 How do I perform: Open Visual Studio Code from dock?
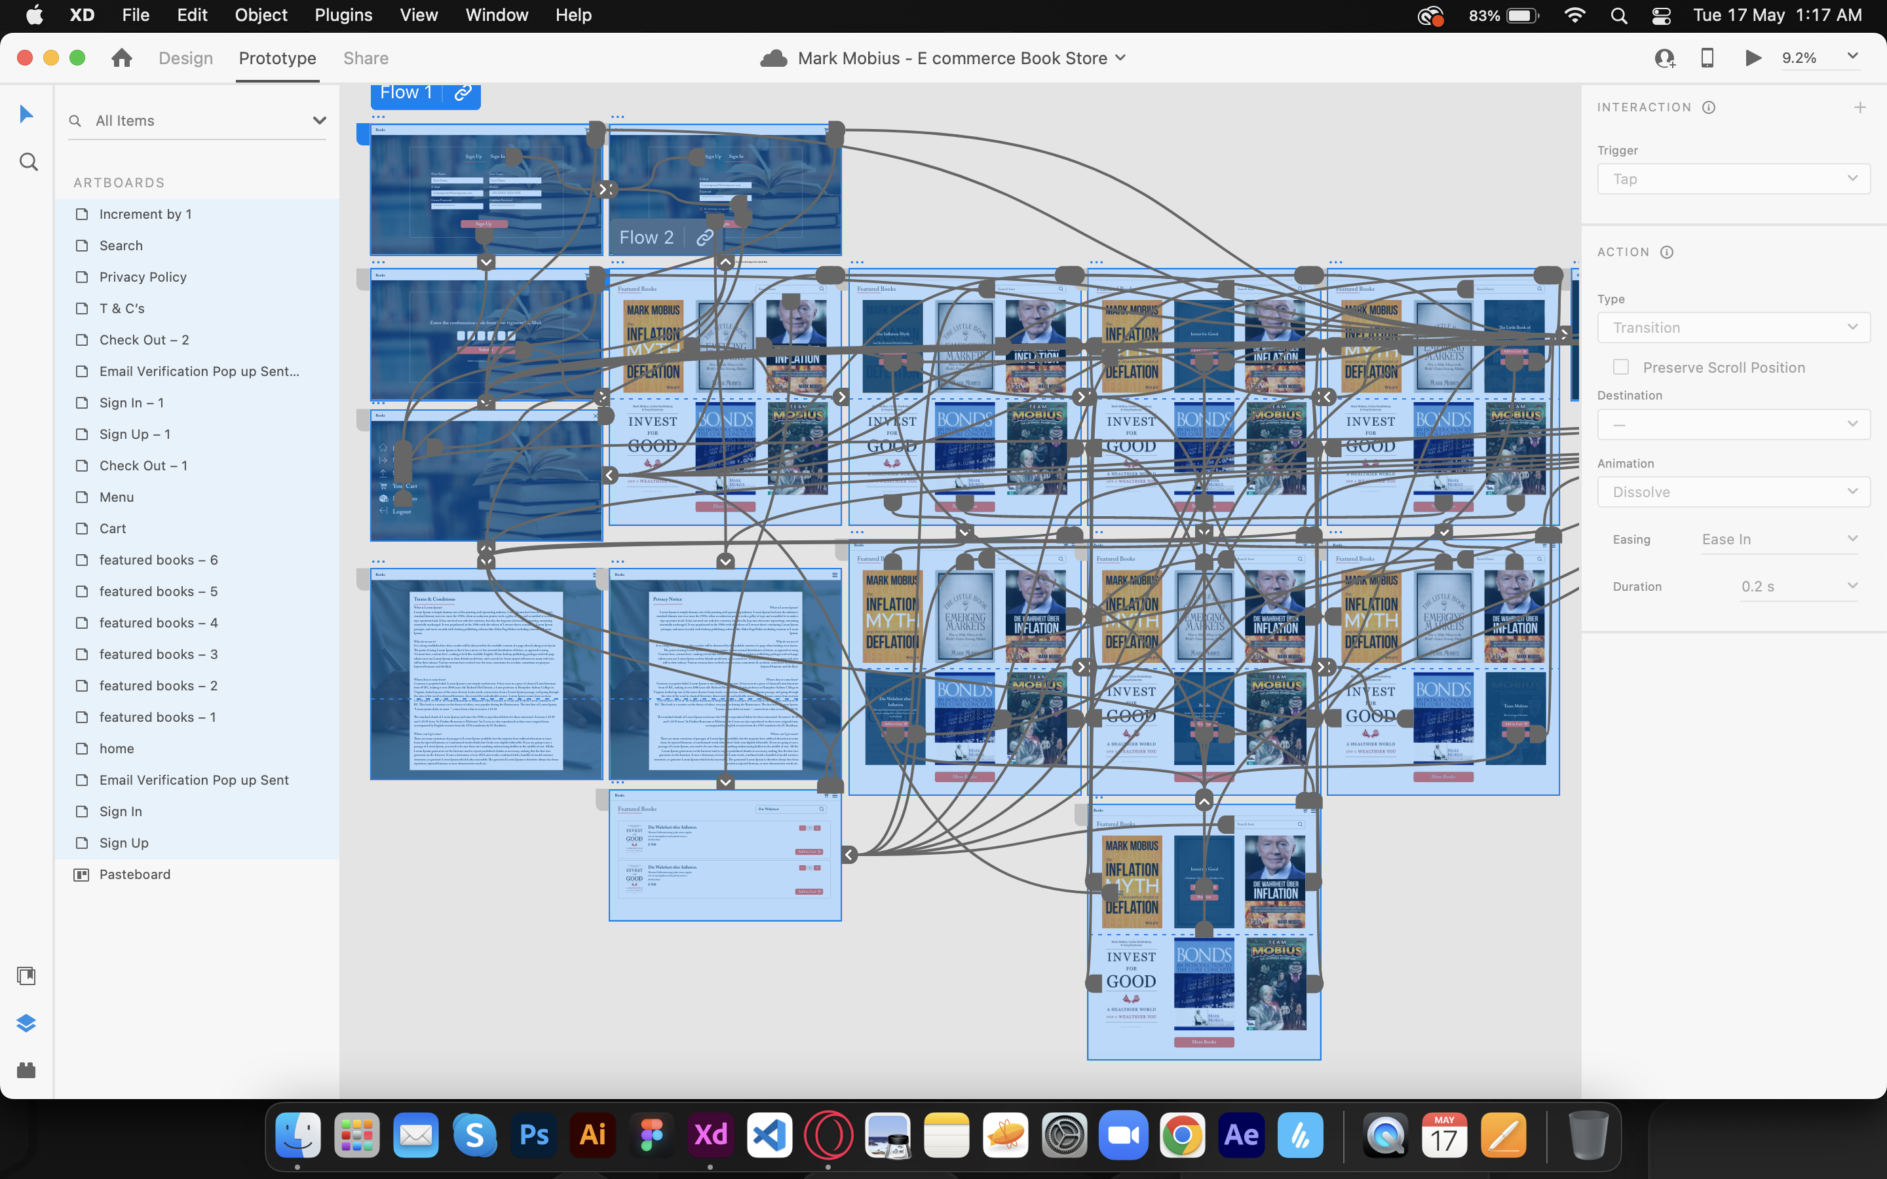(x=770, y=1134)
